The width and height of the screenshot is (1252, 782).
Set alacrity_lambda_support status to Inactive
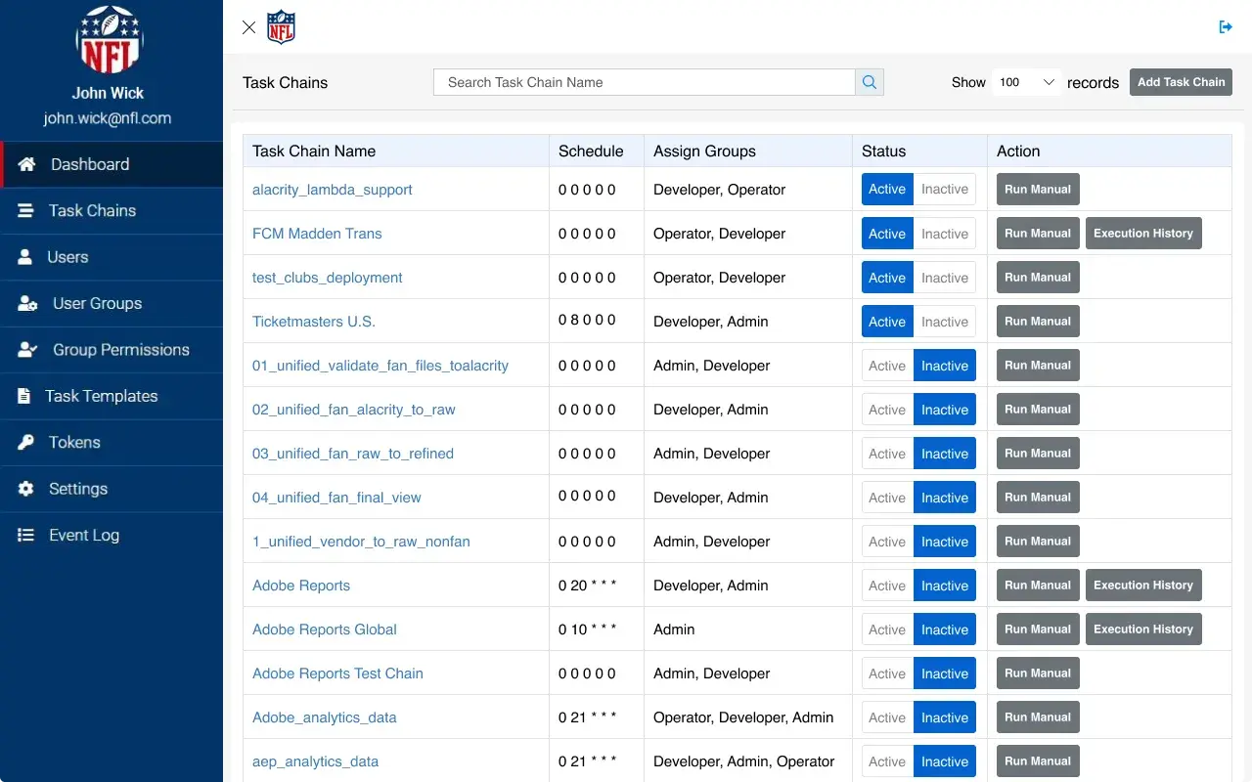point(944,190)
